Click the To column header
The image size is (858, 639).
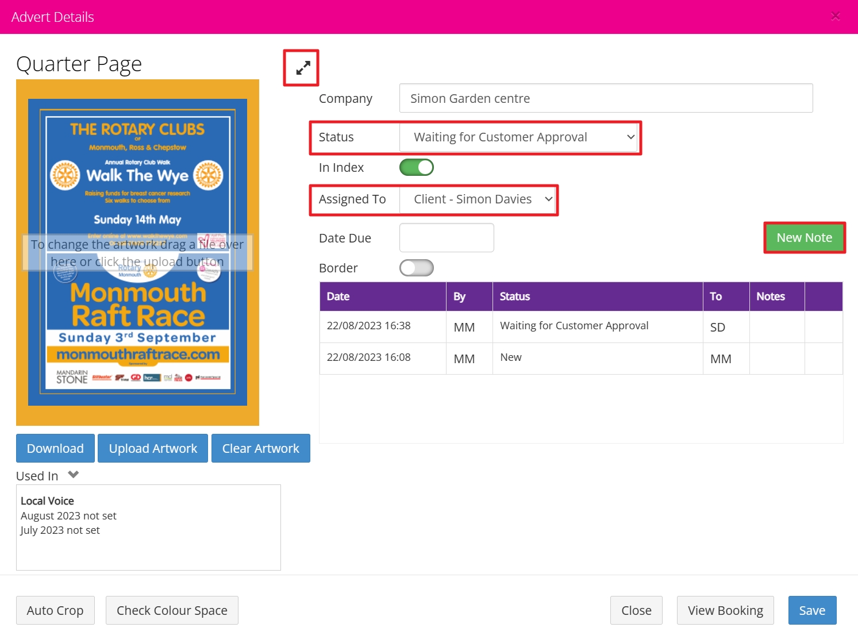click(726, 297)
